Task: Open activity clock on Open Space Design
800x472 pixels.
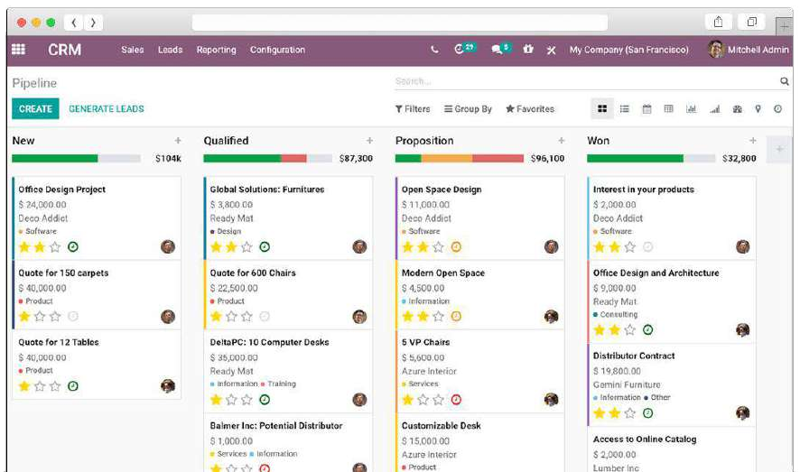Action: tap(456, 247)
